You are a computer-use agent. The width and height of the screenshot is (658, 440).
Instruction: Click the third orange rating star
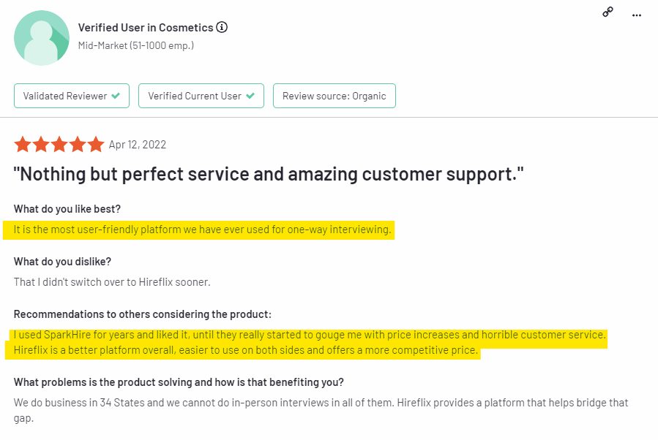point(59,145)
